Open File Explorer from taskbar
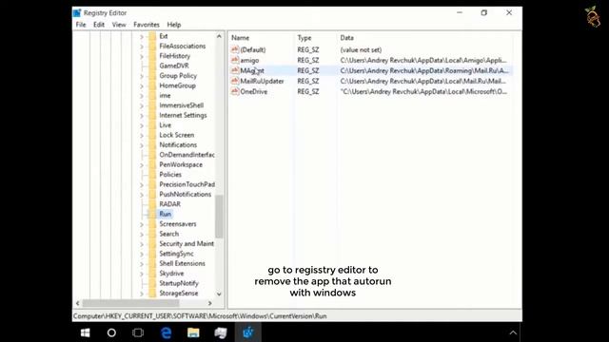609x342 pixels. (193, 332)
